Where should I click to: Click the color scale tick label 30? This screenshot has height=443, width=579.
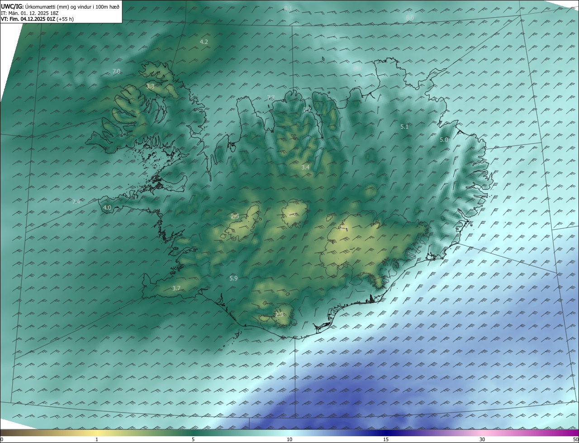[482, 439]
